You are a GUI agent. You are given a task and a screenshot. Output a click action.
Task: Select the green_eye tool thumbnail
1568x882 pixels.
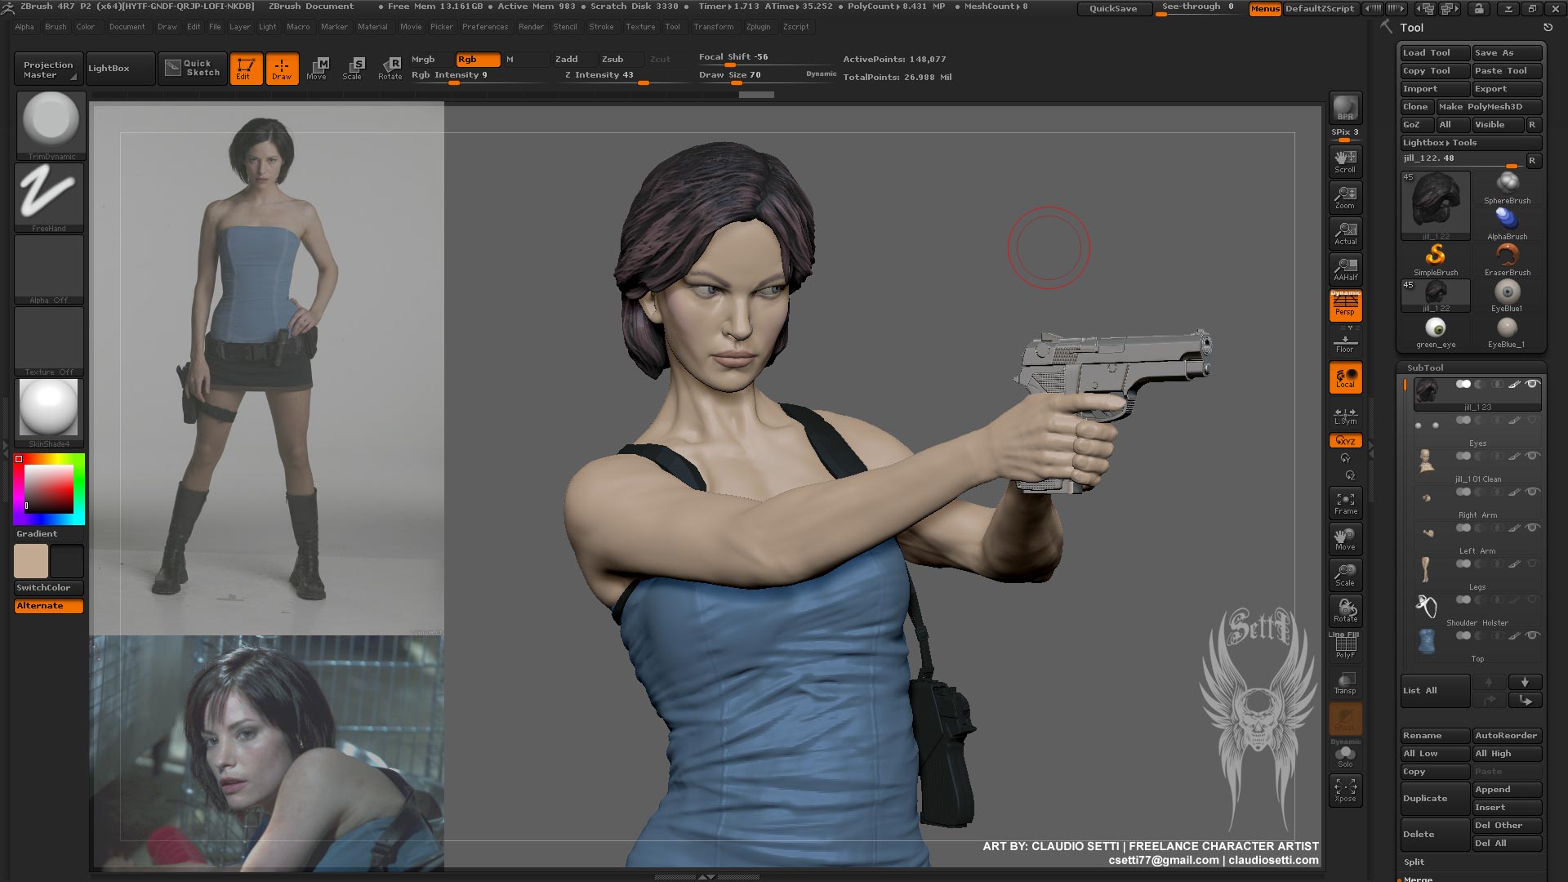1435,332
